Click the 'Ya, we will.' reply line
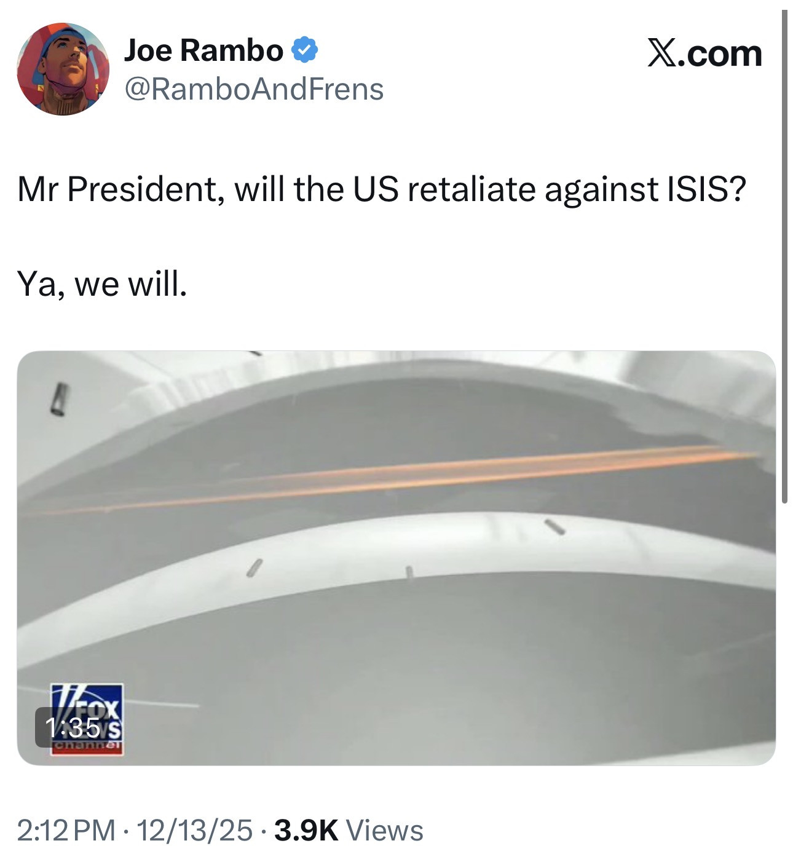 click(101, 283)
